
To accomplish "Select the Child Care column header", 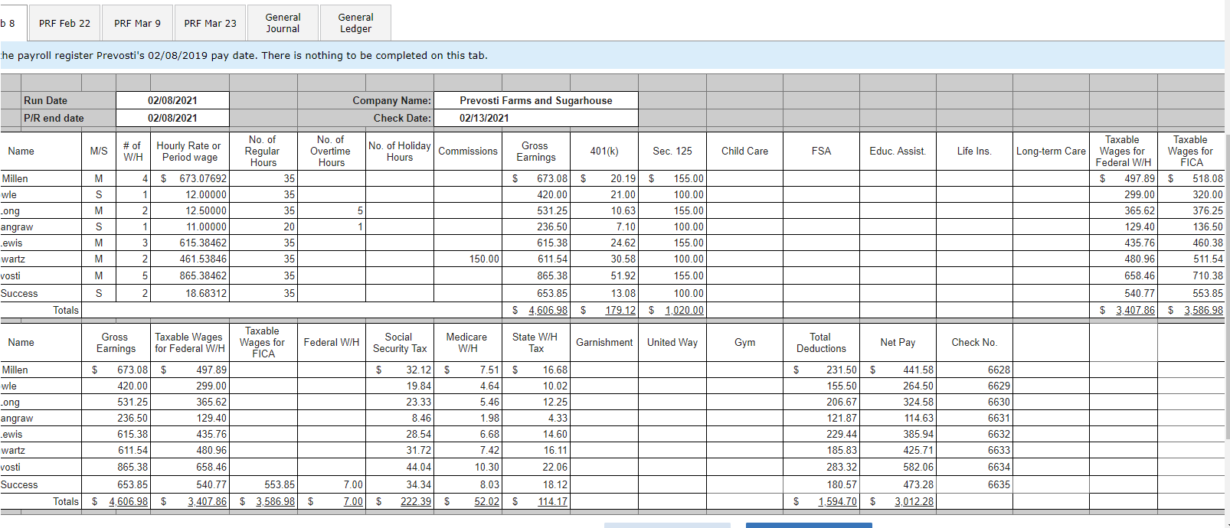I will click(x=744, y=151).
